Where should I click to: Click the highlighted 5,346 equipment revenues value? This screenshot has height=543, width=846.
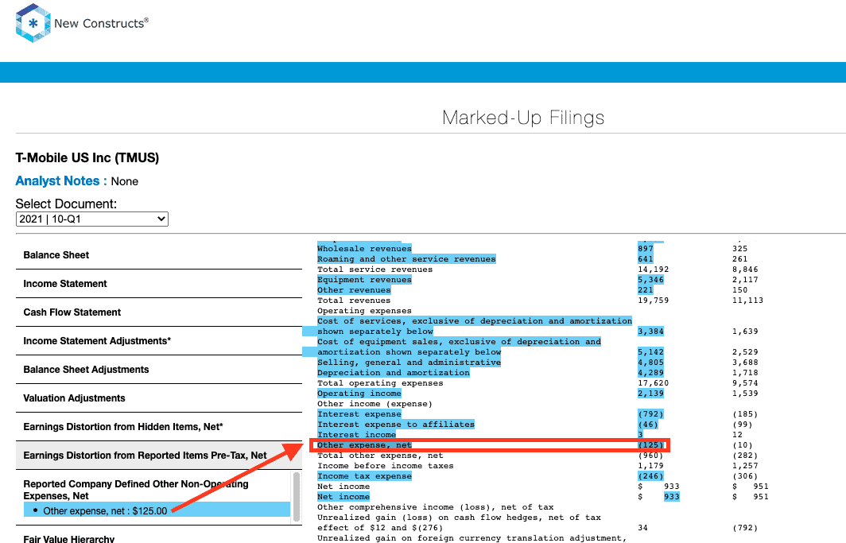coord(650,279)
